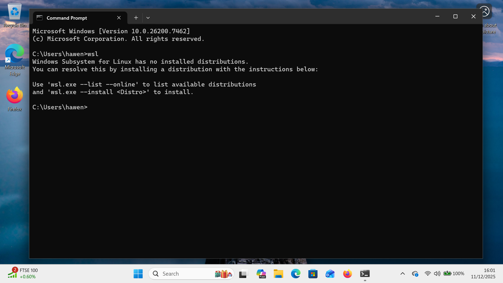This screenshot has height=283, width=503.
Task: Switch to Terminal taskbar icon
Action: click(365, 274)
